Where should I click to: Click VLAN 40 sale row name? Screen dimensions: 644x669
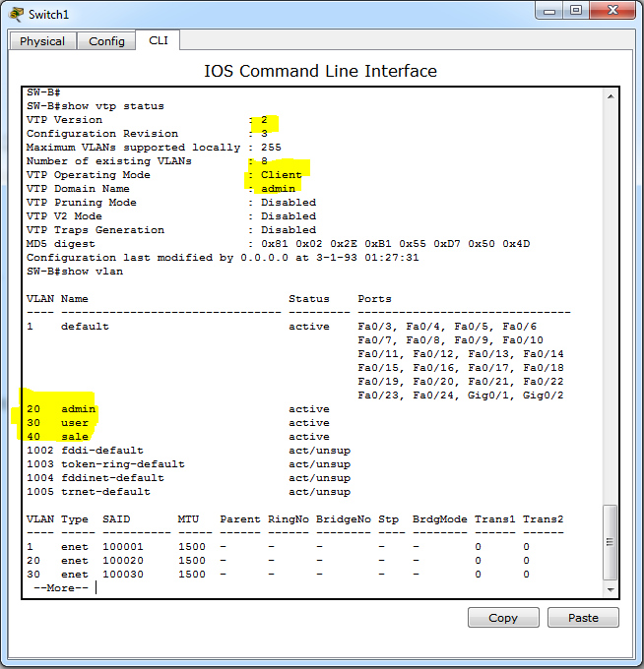pyautogui.click(x=75, y=437)
